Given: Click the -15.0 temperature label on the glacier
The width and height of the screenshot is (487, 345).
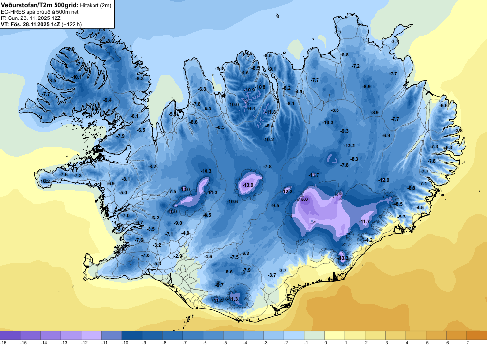Looking at the screenshot, I should [x=303, y=199].
